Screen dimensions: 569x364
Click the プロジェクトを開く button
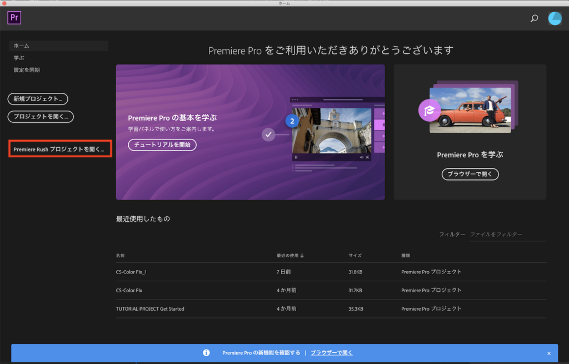point(41,116)
